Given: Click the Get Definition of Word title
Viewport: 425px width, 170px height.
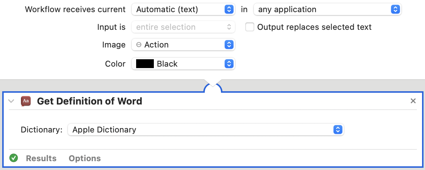Looking at the screenshot, I should [x=89, y=101].
